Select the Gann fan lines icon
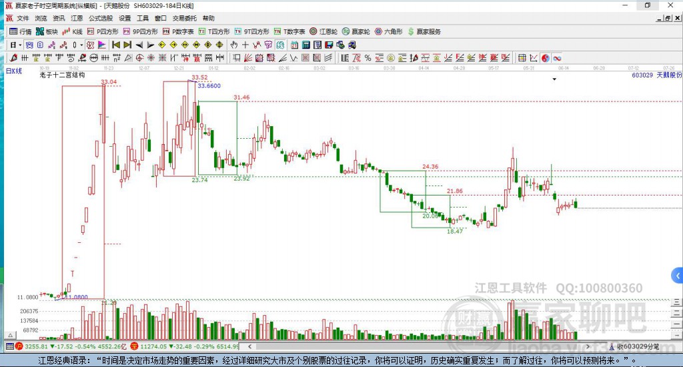This screenshot has width=683, height=367. (x=248, y=58)
